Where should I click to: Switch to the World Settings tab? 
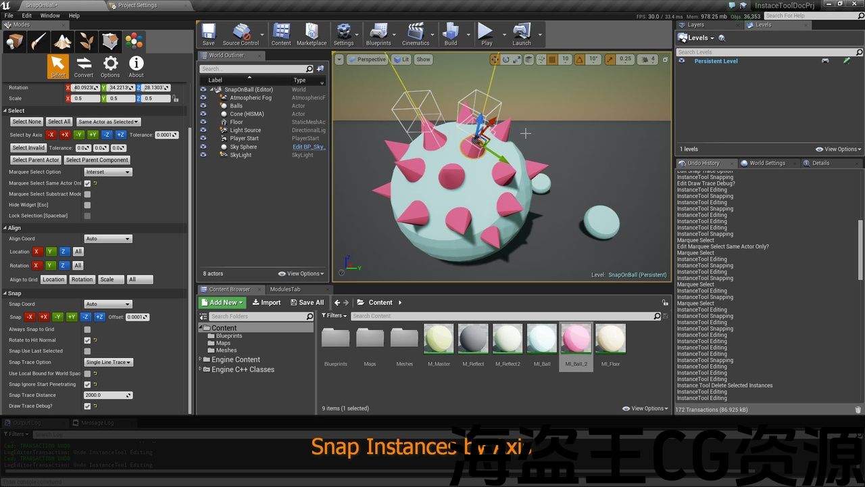coord(767,163)
